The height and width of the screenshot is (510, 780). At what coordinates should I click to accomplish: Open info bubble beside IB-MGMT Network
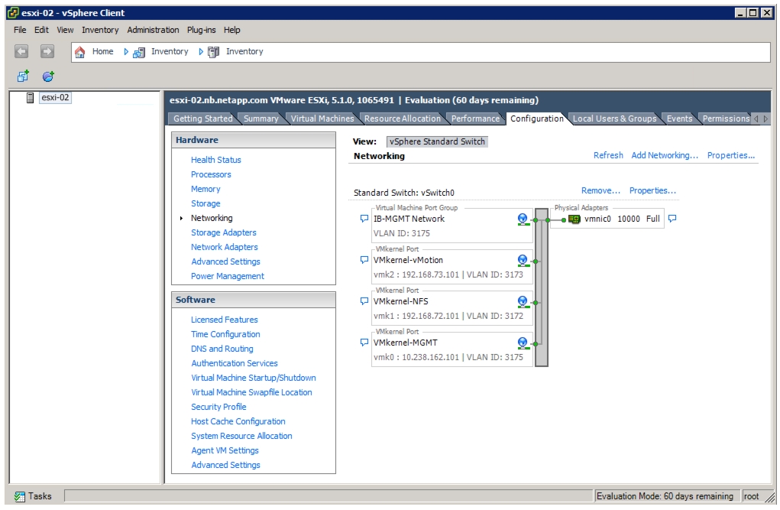[364, 219]
